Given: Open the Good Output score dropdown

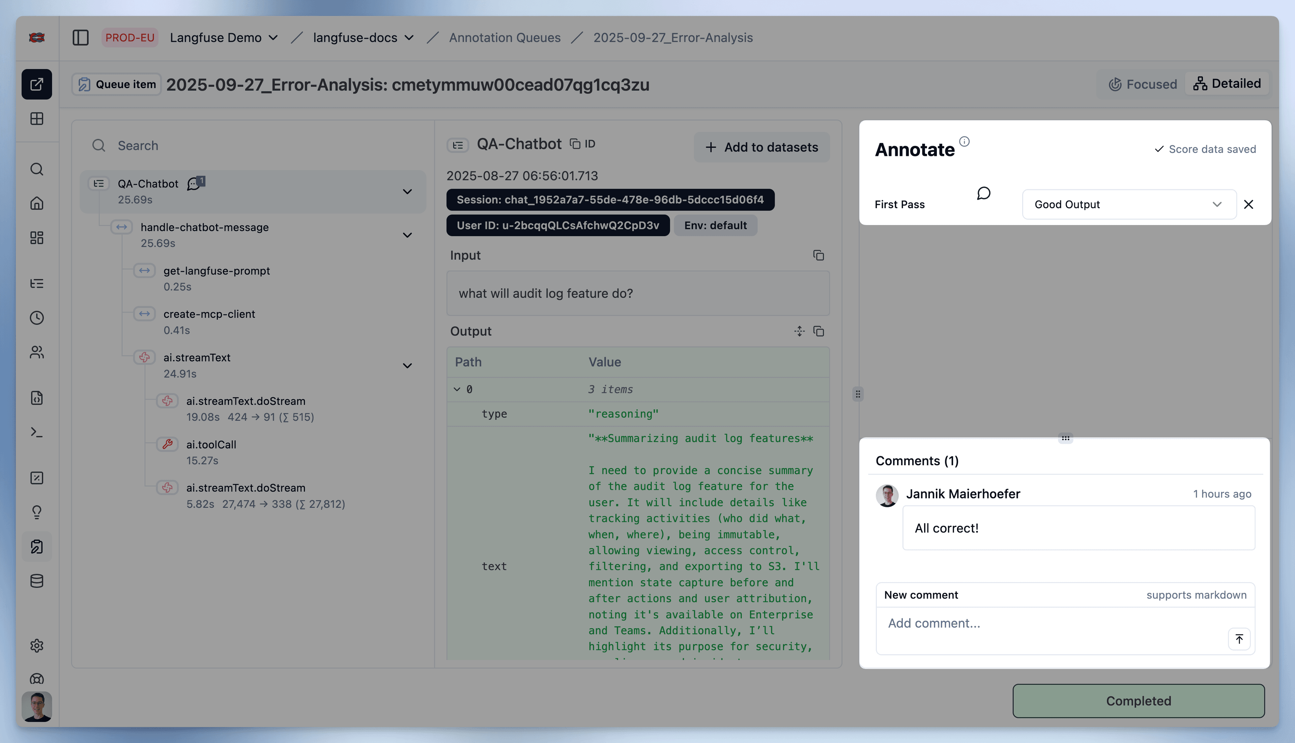Looking at the screenshot, I should (x=1129, y=204).
